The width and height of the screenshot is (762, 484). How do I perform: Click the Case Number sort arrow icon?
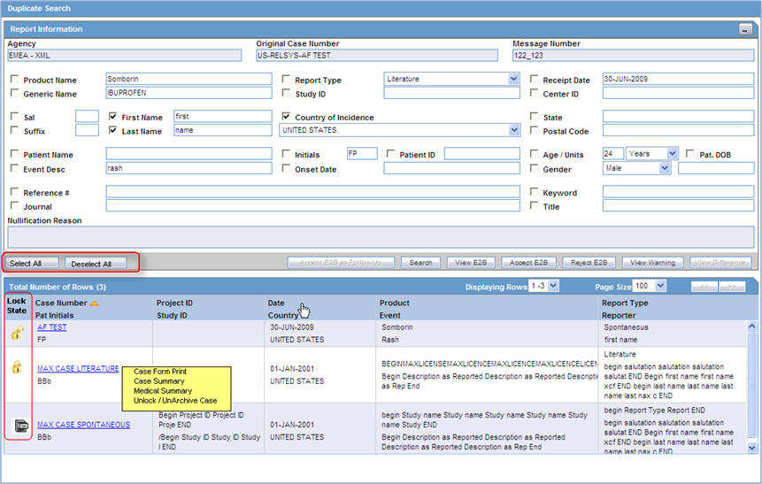tap(95, 303)
